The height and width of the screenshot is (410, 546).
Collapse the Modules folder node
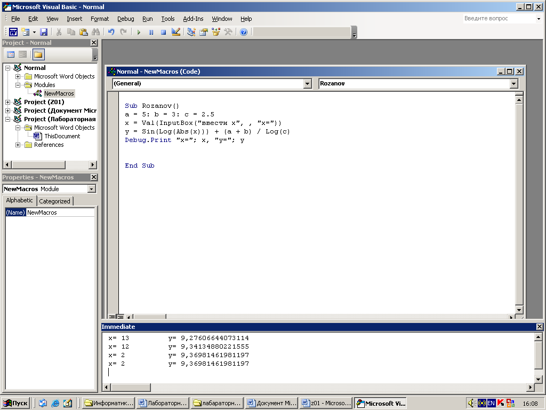(18, 85)
